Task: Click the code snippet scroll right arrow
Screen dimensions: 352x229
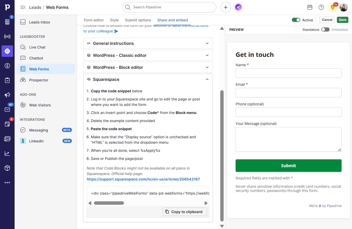Action: click(206, 203)
